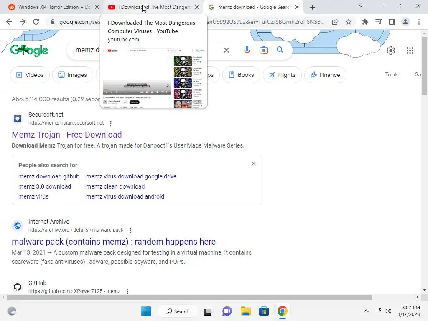Open options for Internet Archive result
This screenshot has height=321, width=428.
coord(130,230)
